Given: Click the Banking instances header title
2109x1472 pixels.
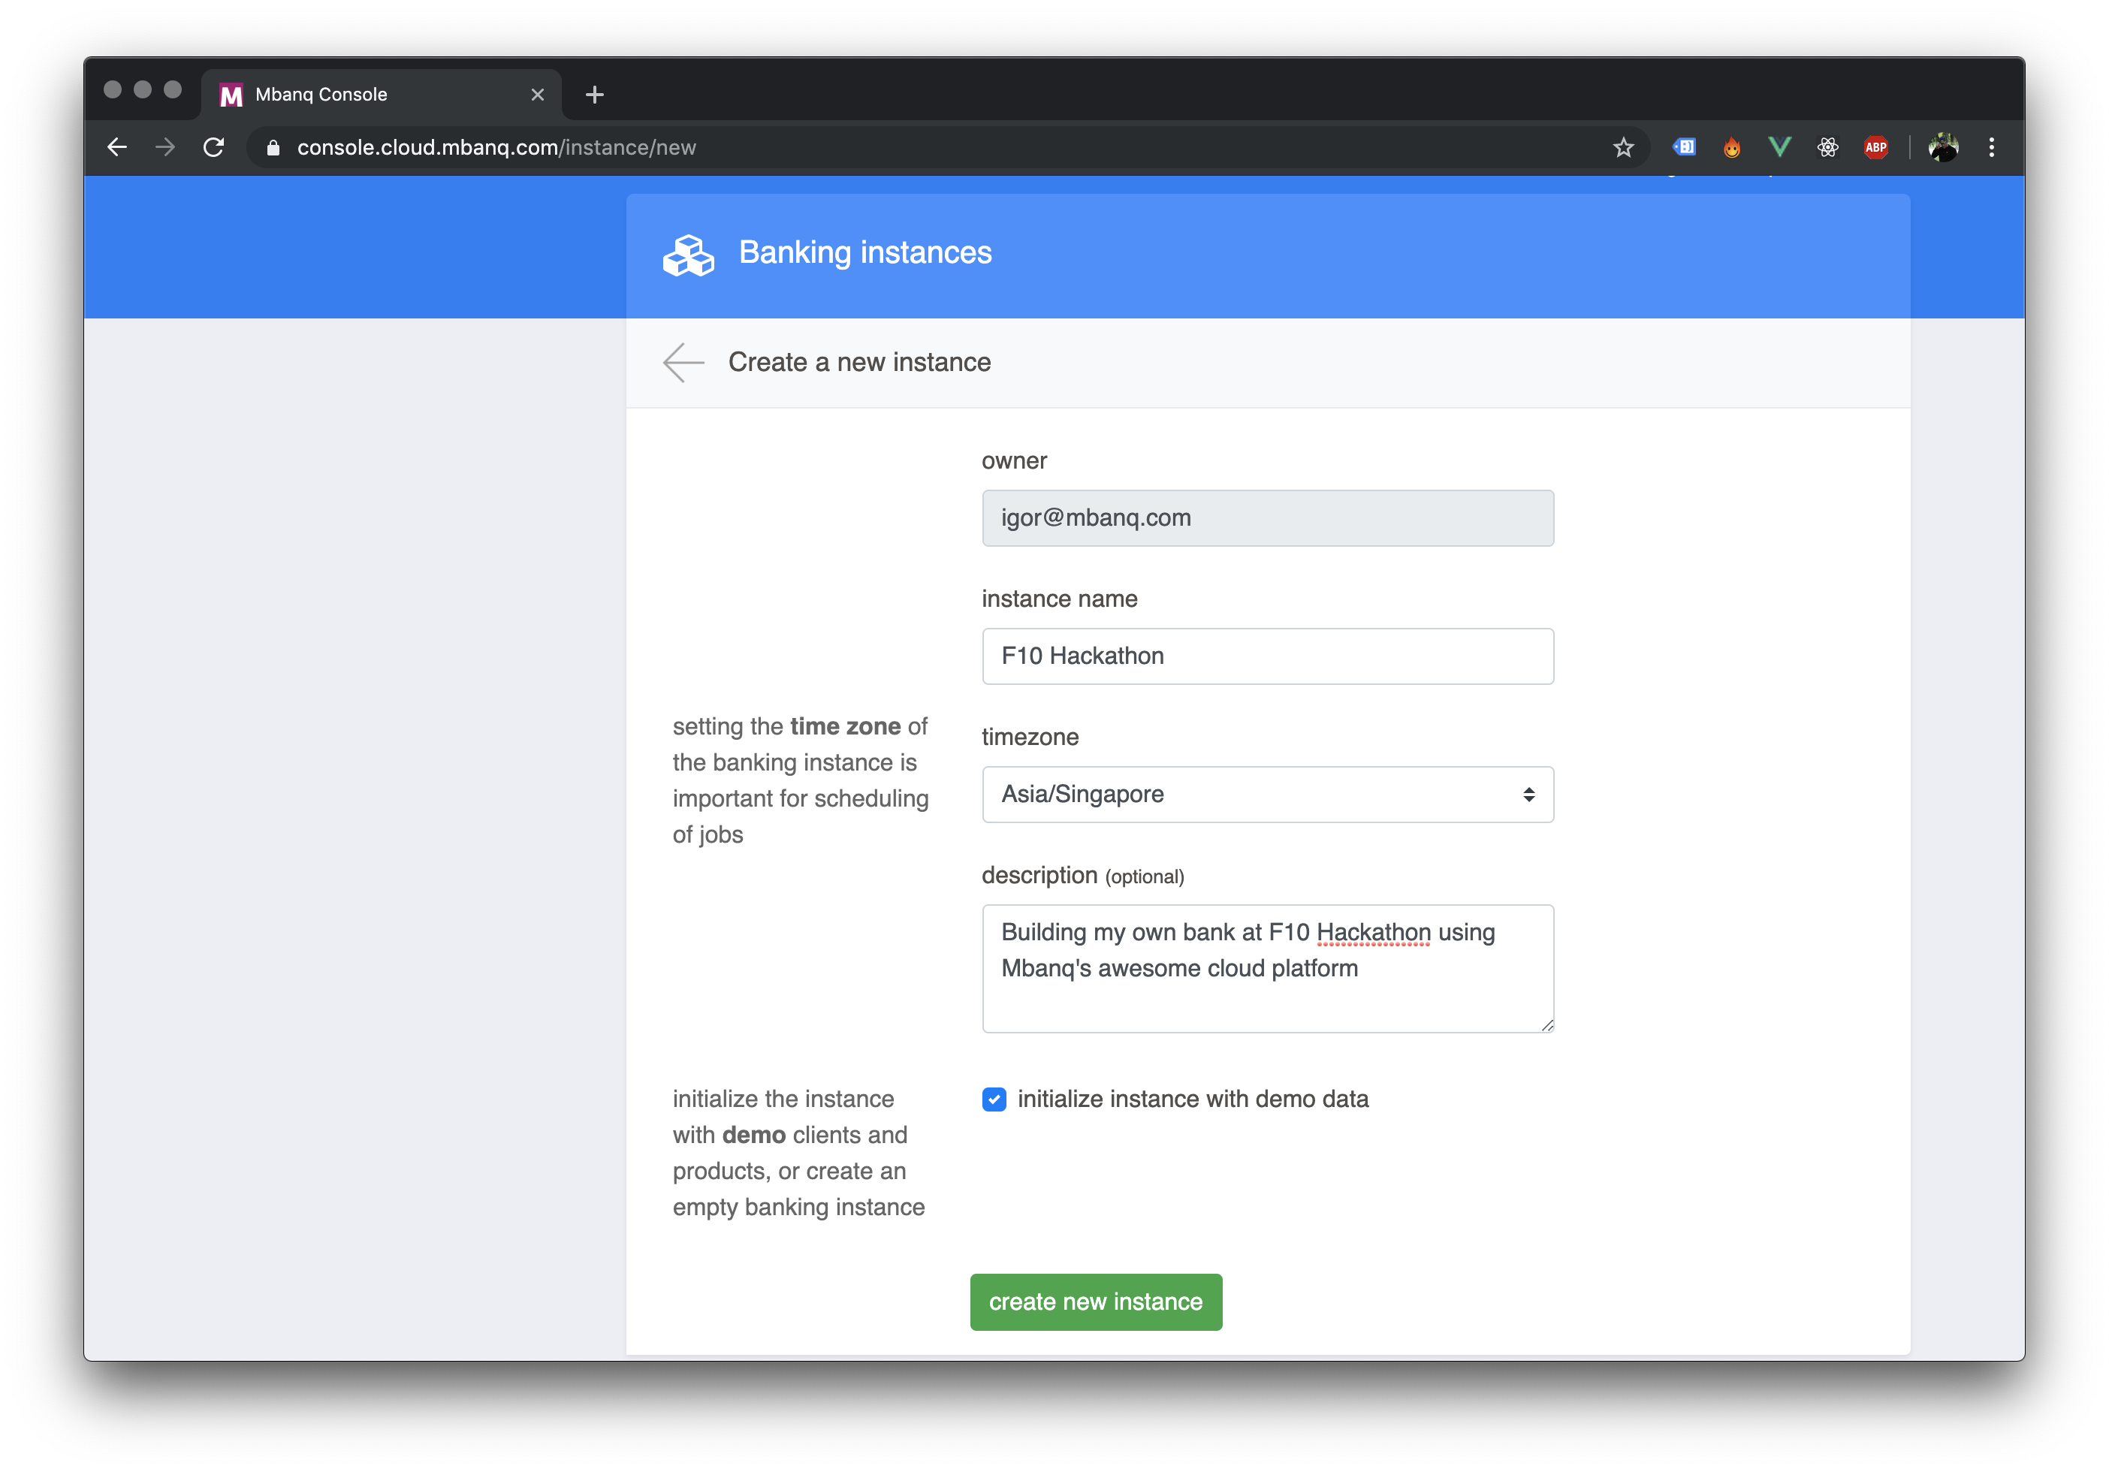Looking at the screenshot, I should click(x=864, y=252).
